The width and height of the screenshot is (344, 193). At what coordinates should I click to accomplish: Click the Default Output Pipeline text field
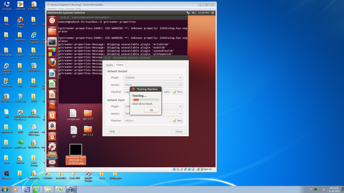147,92
